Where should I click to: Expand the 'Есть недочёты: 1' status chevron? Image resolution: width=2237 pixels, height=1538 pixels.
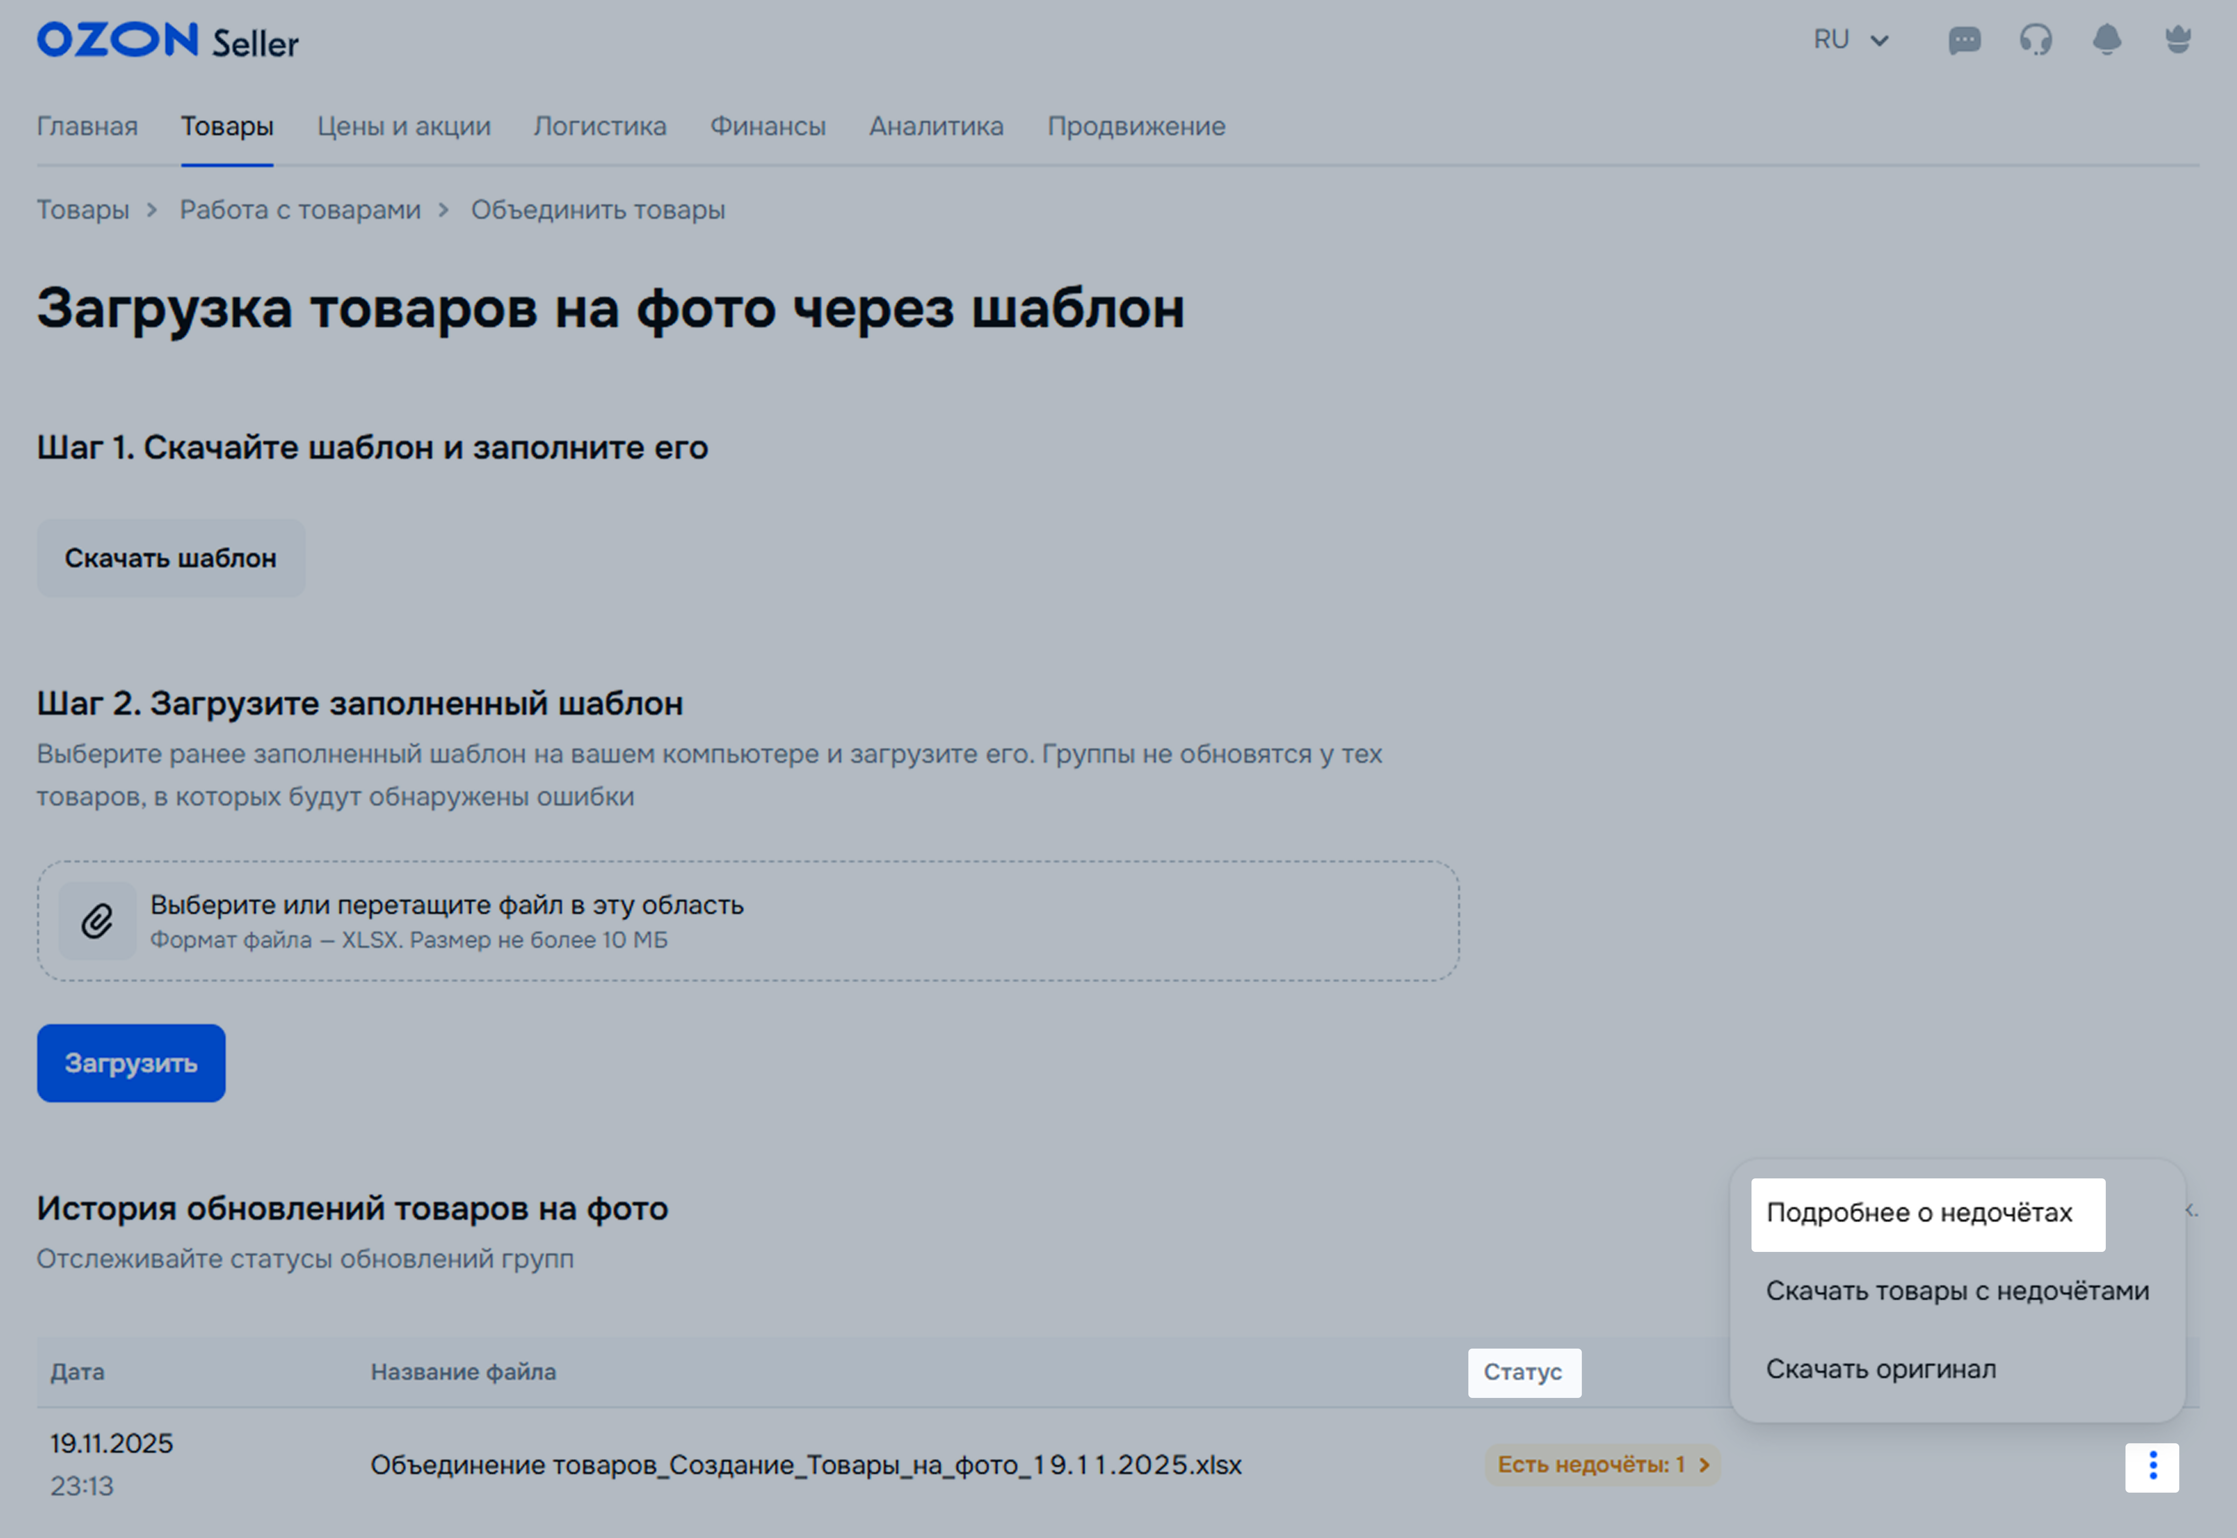pos(1703,1465)
